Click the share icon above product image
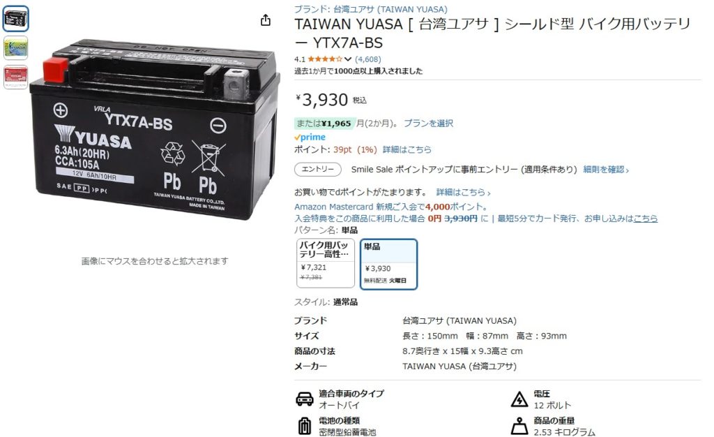 point(266,20)
